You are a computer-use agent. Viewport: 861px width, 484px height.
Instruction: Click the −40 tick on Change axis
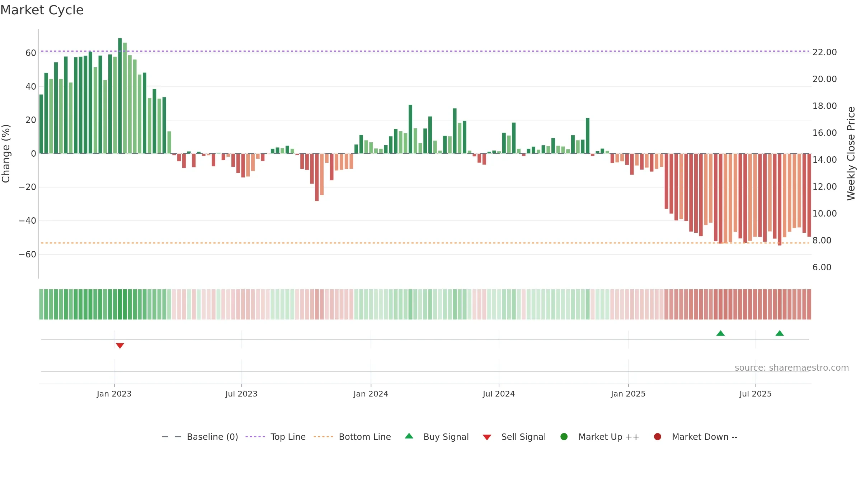pos(28,221)
